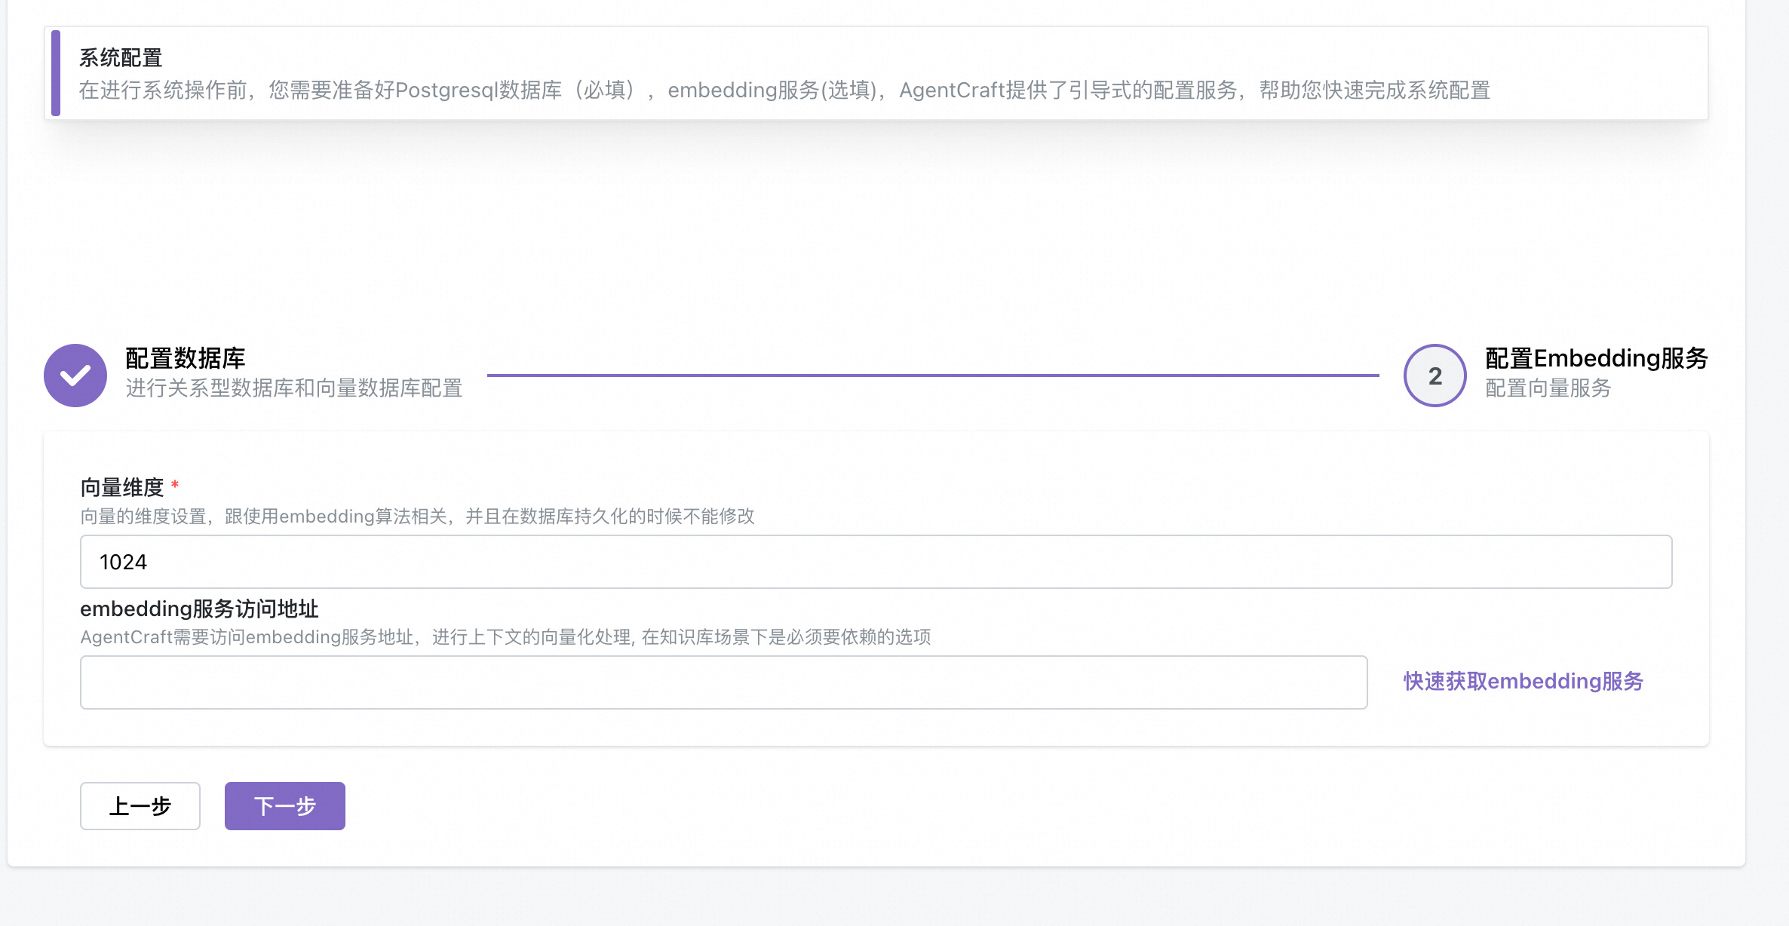Click the 向量维度 field label
This screenshot has height=926, width=1789.
coord(122,488)
